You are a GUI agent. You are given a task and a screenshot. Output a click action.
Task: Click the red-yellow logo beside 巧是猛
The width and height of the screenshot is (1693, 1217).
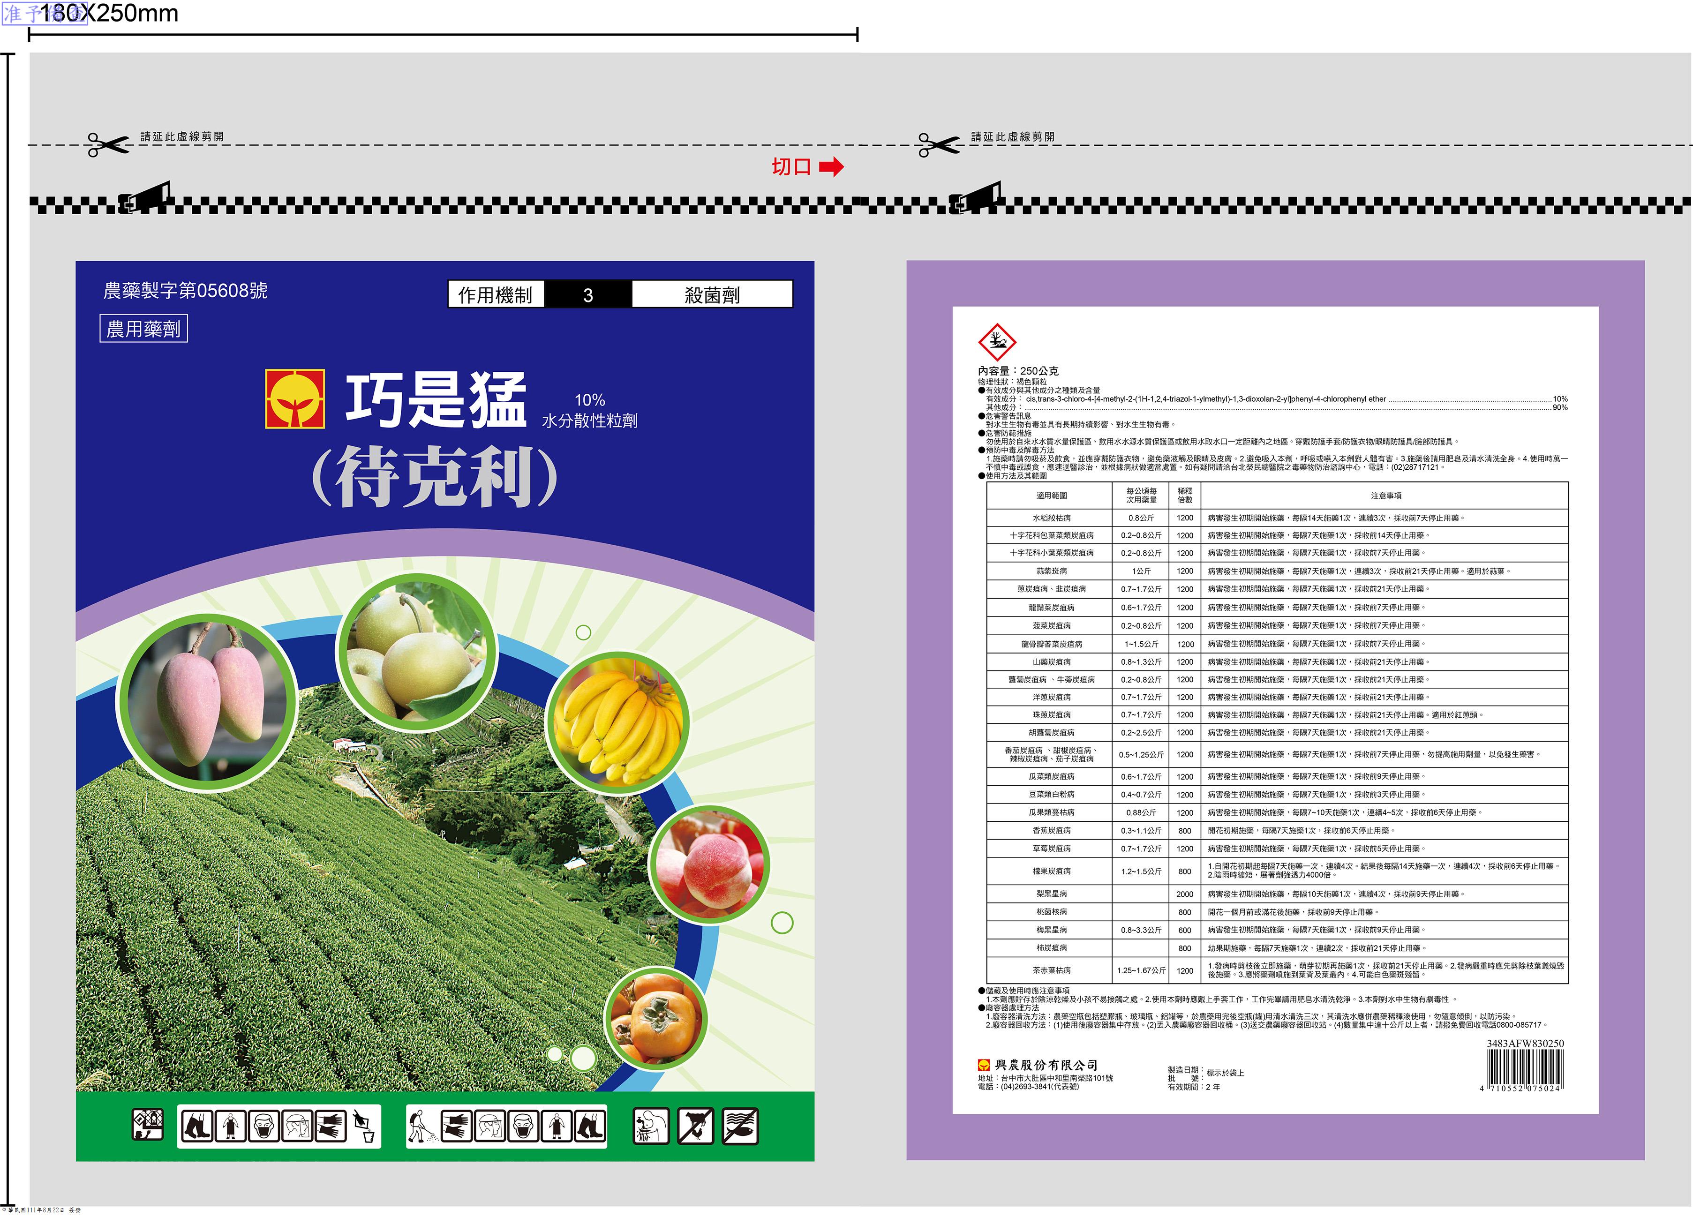pos(295,398)
